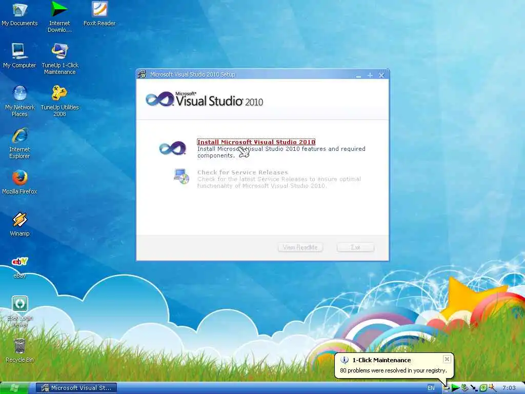Screen dimensions: 525x394
Task: Open the Start menu button
Action: (x=14, y=388)
